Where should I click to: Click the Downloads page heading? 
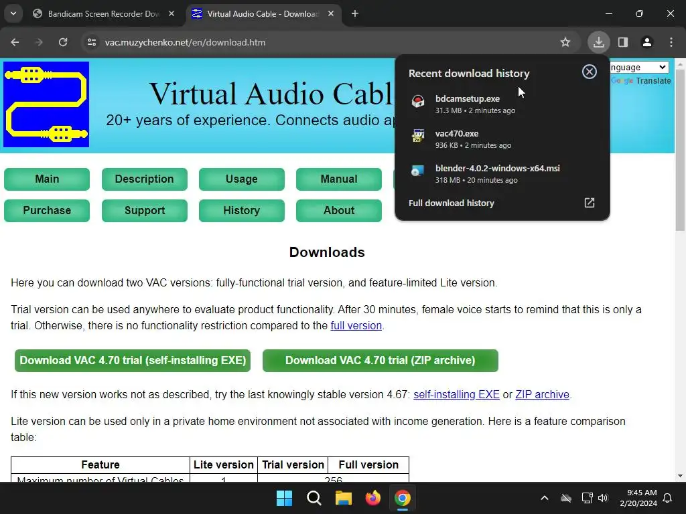(327, 252)
